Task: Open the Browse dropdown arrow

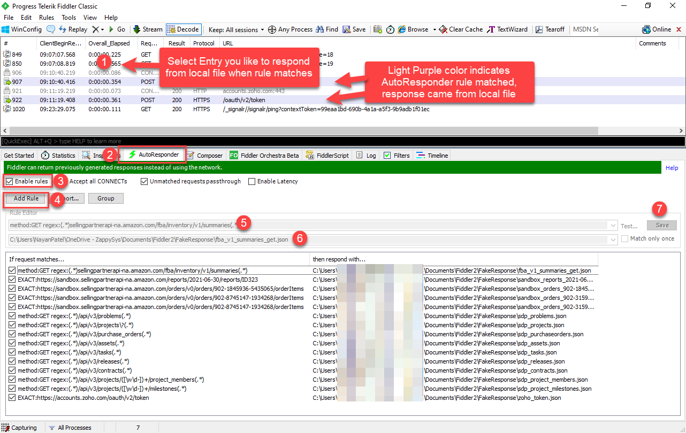Action: tap(435, 29)
